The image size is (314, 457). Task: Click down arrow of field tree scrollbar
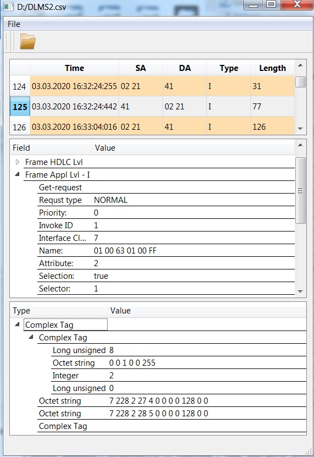point(301,291)
